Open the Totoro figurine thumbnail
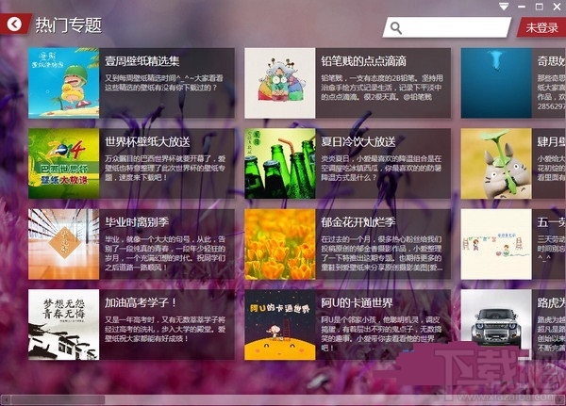 point(496,164)
